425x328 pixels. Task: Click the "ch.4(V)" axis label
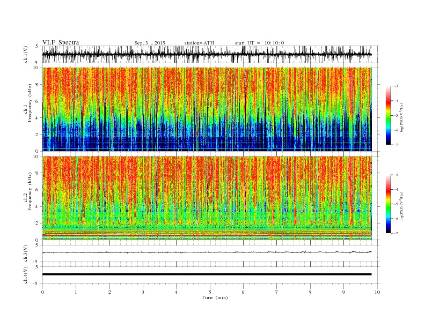(26, 275)
